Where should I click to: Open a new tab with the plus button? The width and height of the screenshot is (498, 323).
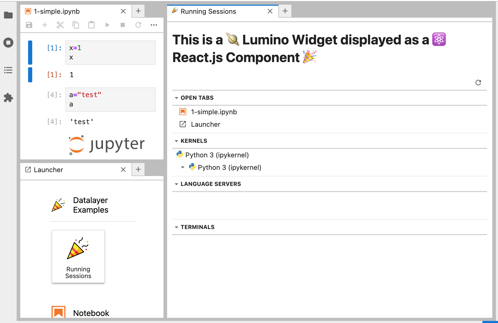138,11
